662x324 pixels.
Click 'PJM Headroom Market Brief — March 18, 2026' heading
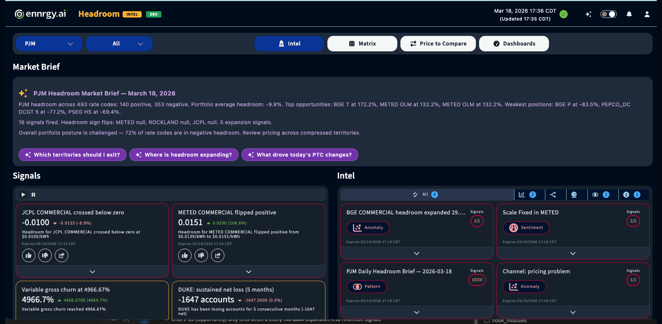point(104,94)
